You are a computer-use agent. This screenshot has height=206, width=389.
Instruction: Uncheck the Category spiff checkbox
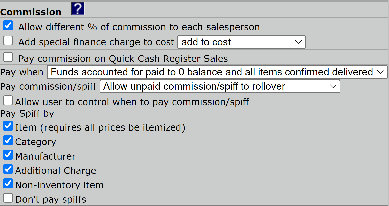8,140
